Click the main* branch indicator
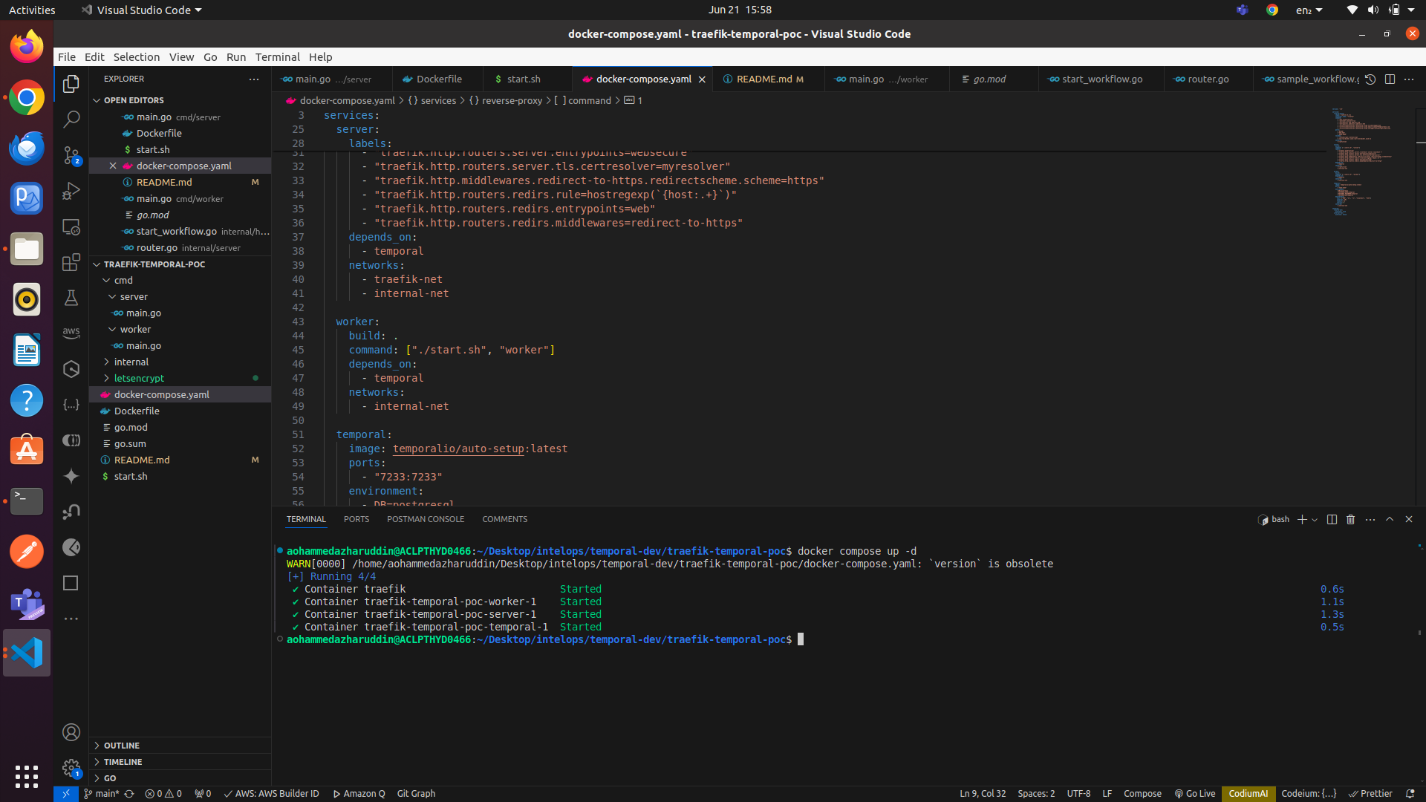Image resolution: width=1426 pixels, height=802 pixels. point(102,793)
